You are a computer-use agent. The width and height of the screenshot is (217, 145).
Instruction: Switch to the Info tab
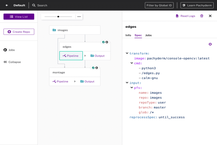[128, 35]
